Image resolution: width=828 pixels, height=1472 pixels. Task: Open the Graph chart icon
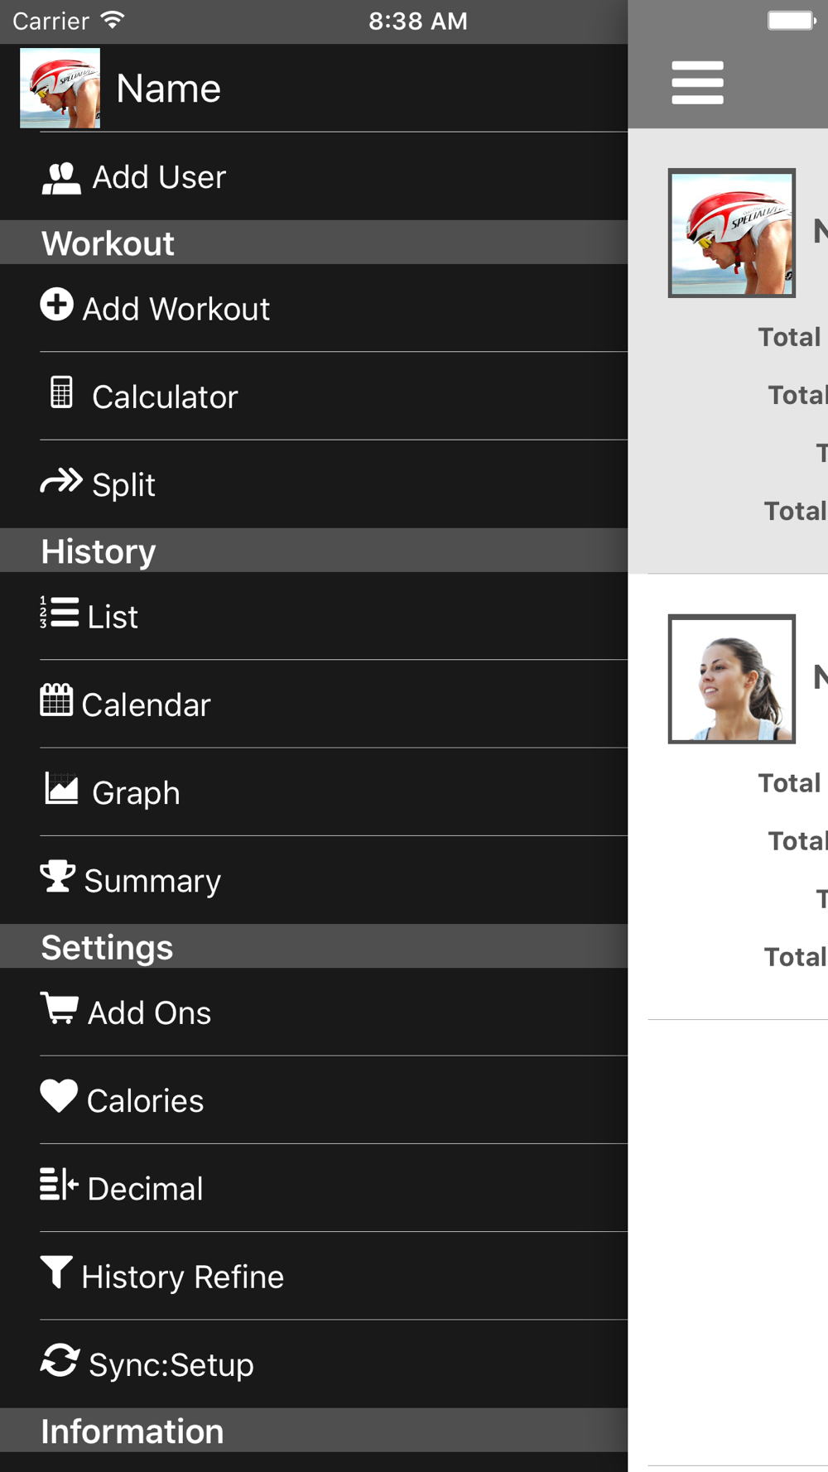coord(61,788)
